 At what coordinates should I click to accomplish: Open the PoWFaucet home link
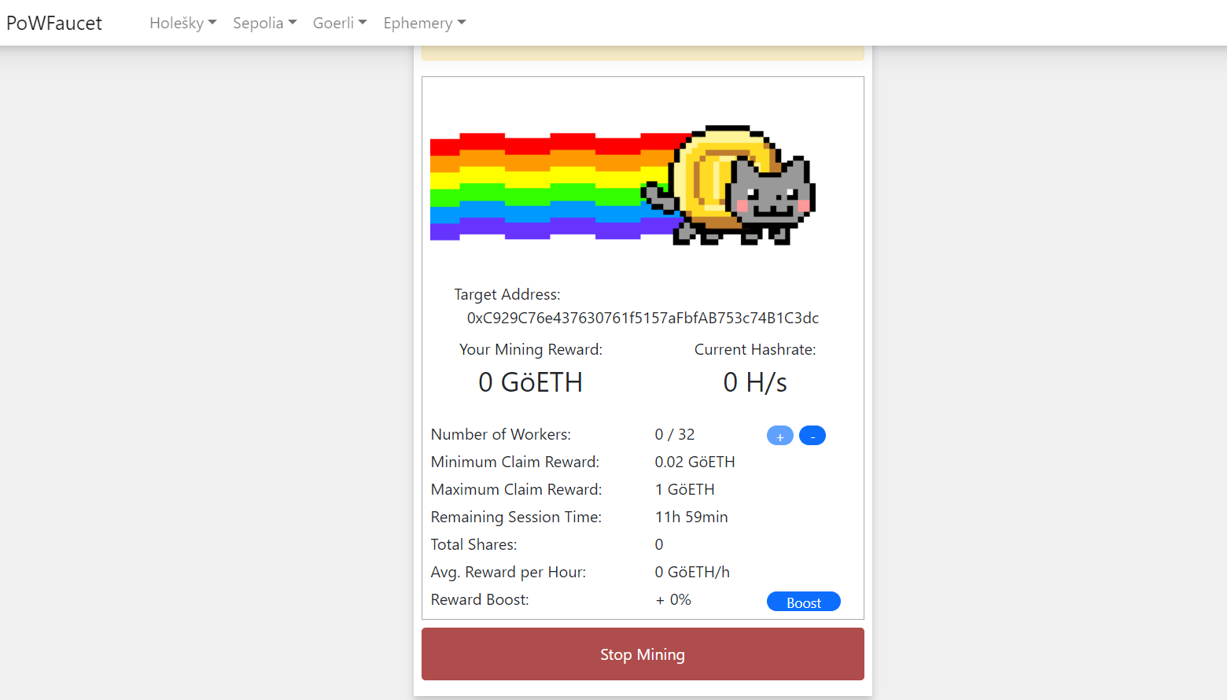pyautogui.click(x=54, y=23)
